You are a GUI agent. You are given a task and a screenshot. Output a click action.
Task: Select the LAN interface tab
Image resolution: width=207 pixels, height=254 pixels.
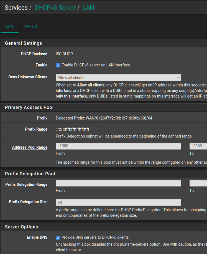[x=9, y=26]
